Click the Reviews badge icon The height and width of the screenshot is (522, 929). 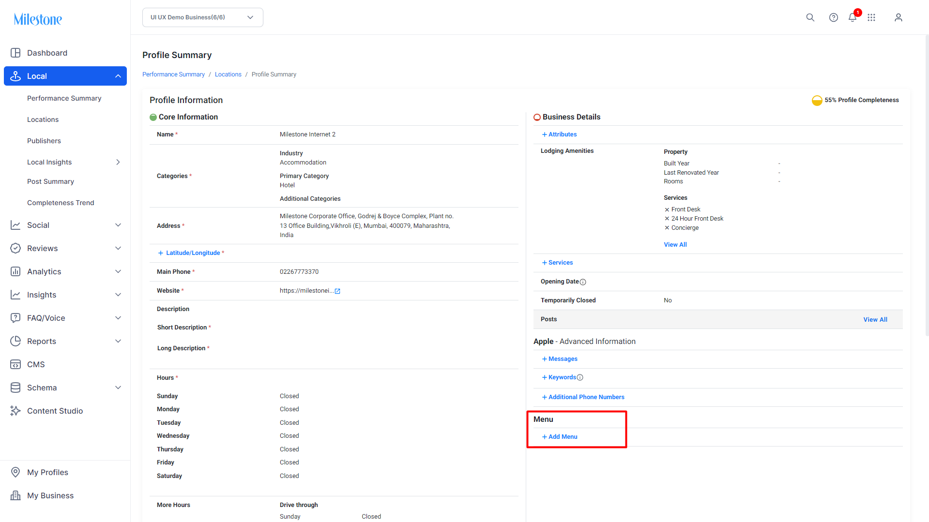click(15, 248)
